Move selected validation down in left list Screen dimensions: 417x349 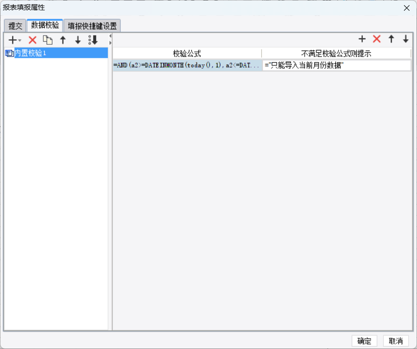[77, 40]
